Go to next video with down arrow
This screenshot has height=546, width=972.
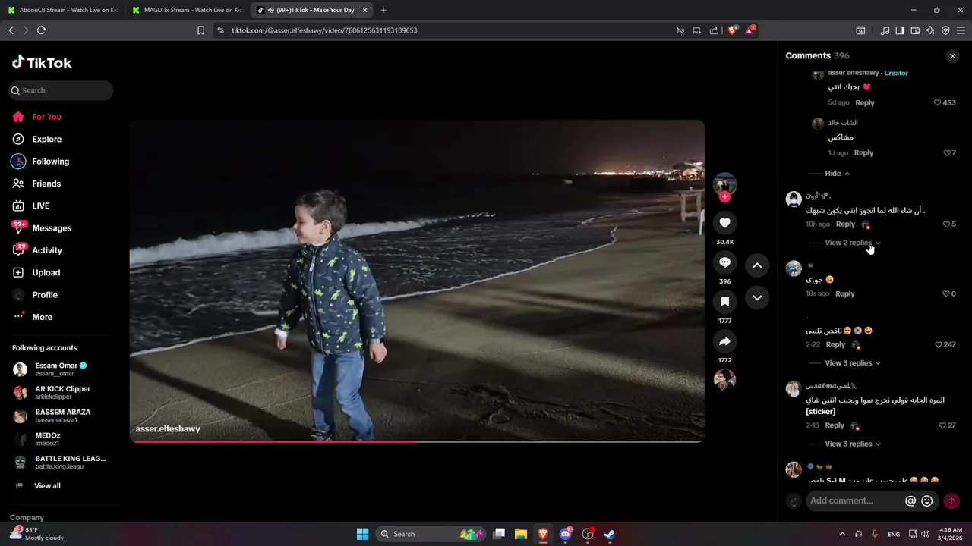[x=757, y=298]
